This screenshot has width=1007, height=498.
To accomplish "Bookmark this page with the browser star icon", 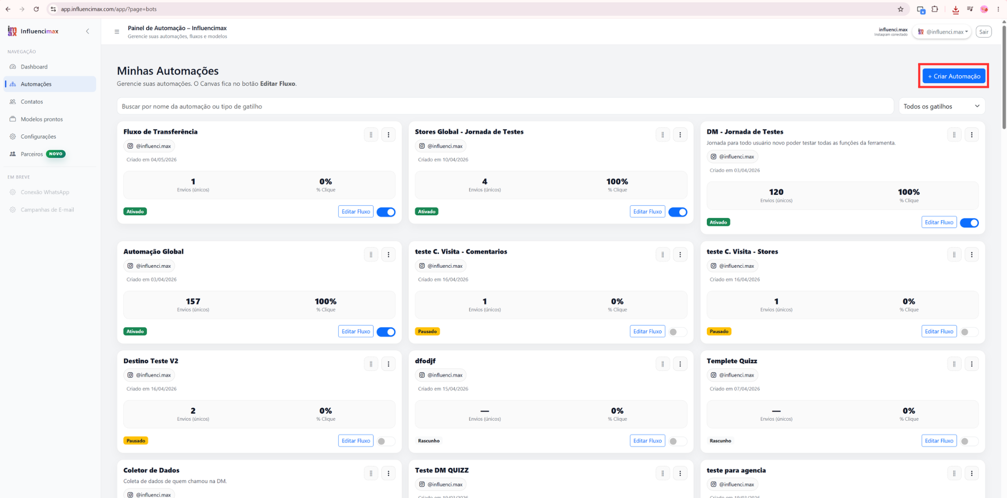I will 901,9.
